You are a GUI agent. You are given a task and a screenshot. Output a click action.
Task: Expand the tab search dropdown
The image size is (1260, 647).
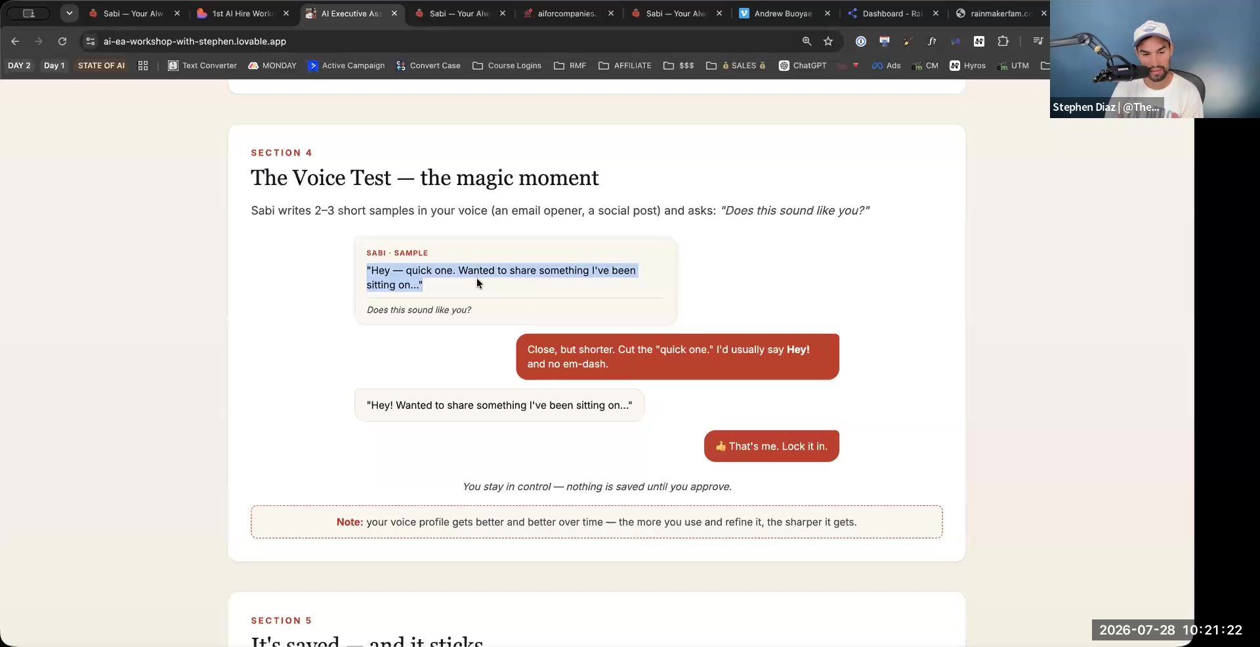(69, 13)
